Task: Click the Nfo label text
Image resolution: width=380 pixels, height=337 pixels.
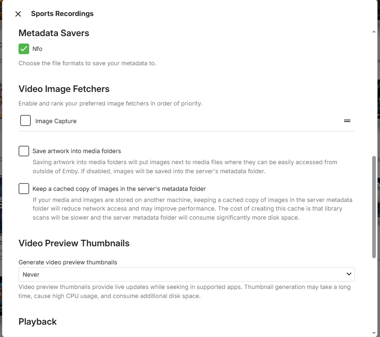Action: (37, 49)
